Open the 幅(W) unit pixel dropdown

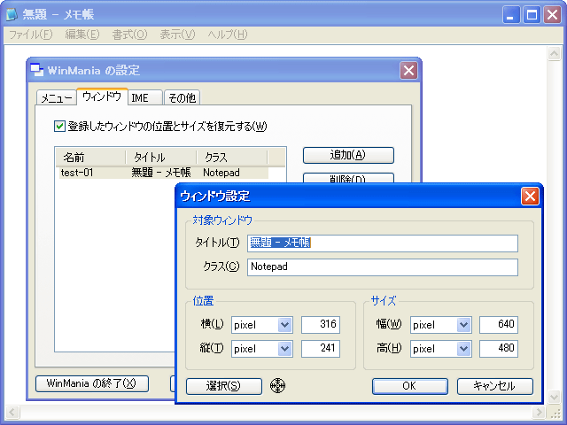463,325
